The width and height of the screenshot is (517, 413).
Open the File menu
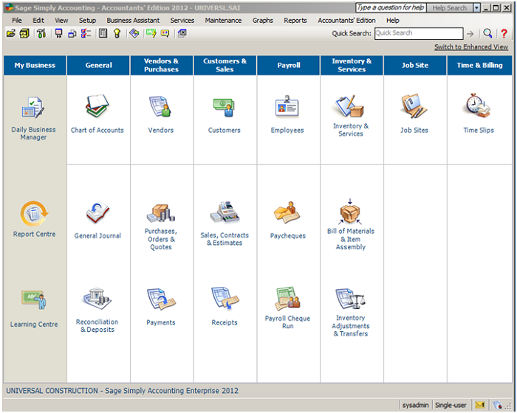click(17, 21)
